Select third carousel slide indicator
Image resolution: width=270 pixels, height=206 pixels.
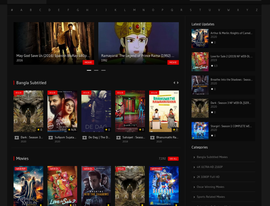[103, 70]
